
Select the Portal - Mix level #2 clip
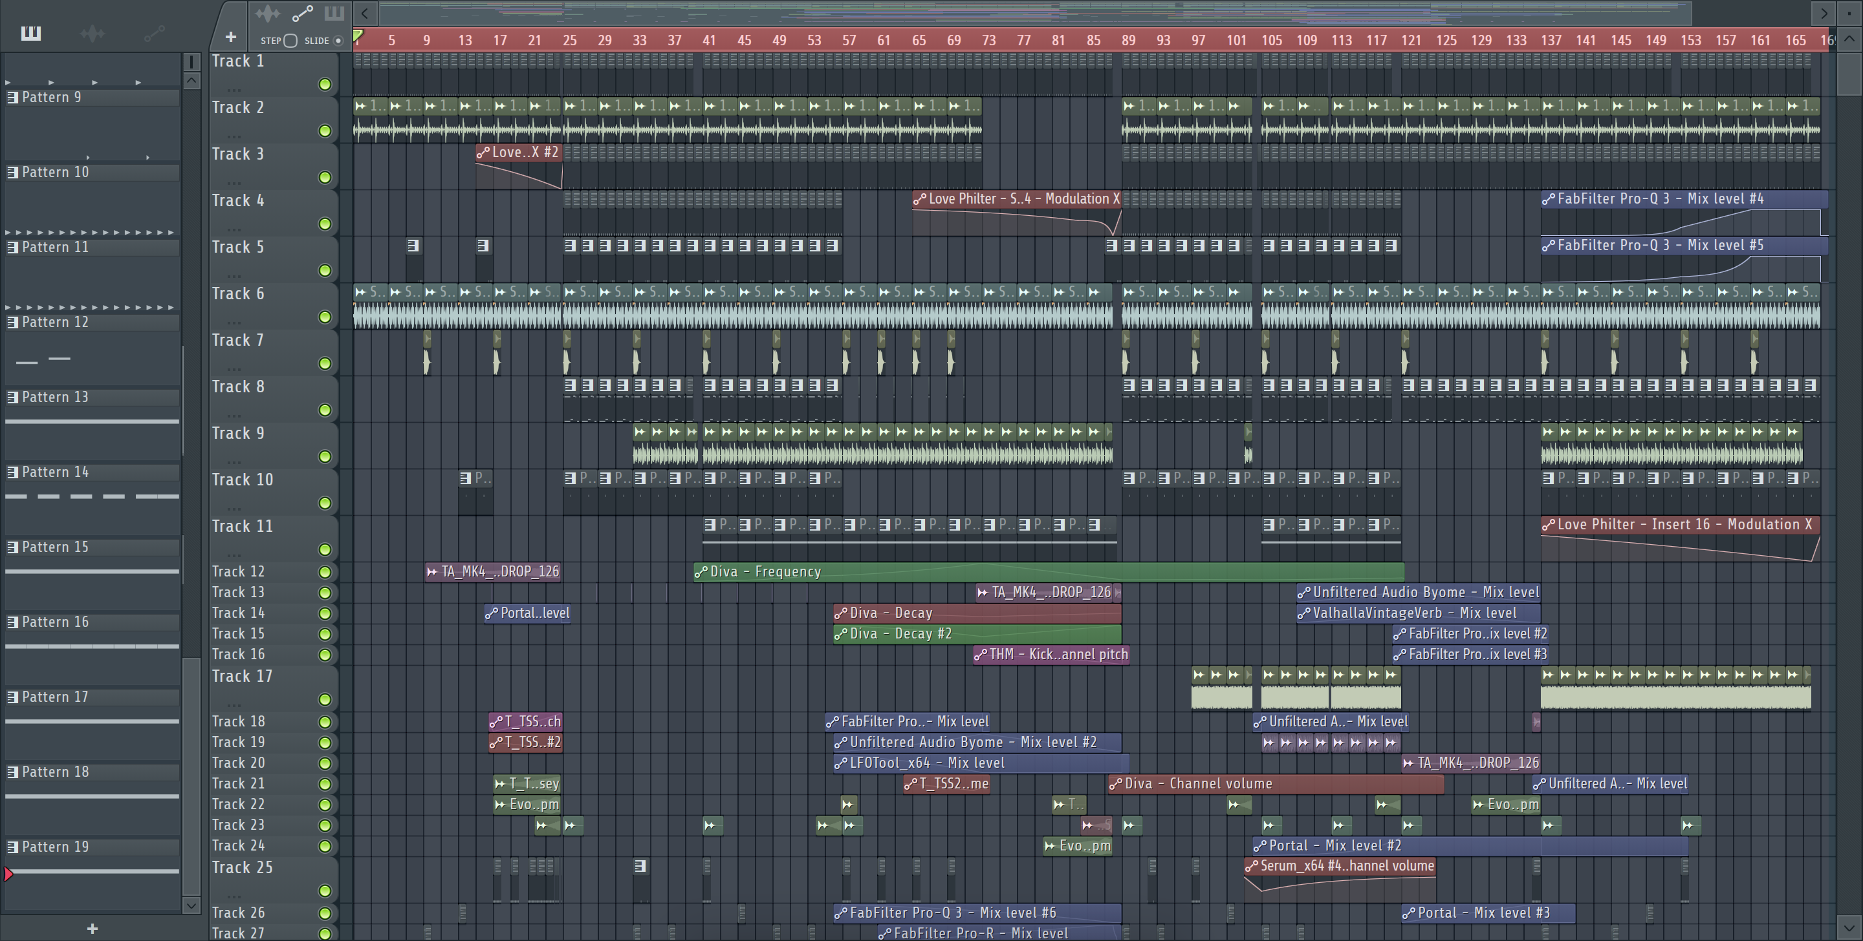1470,845
